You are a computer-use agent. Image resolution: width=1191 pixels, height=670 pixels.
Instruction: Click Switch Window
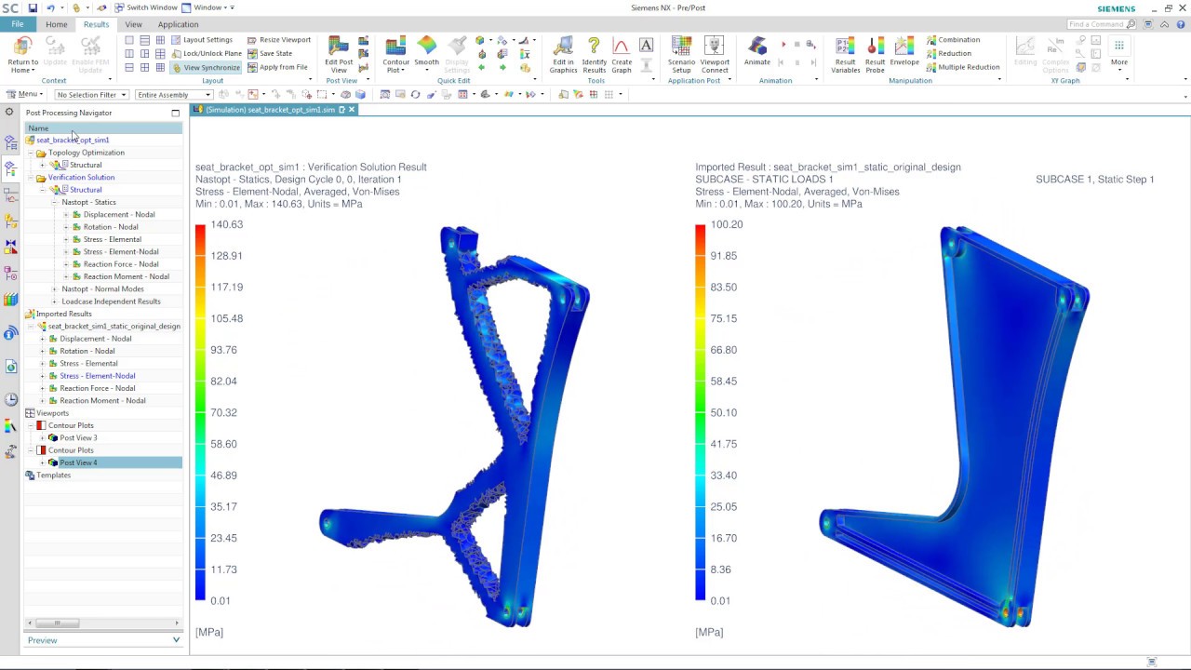pyautogui.click(x=146, y=7)
